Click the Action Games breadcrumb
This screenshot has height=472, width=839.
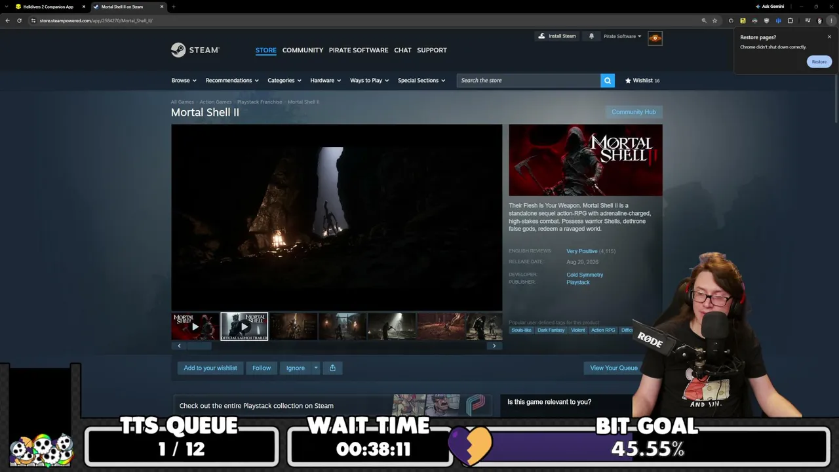coord(216,102)
